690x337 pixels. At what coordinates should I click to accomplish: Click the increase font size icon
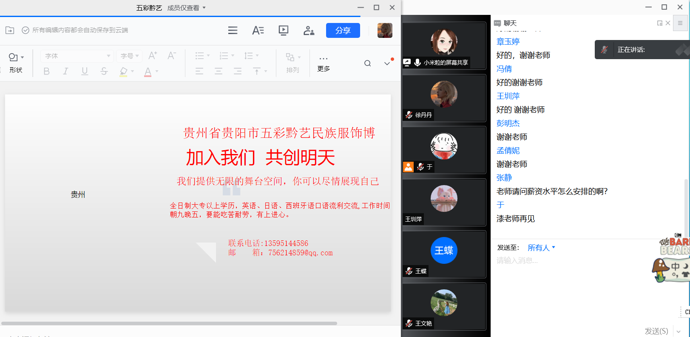point(153,56)
